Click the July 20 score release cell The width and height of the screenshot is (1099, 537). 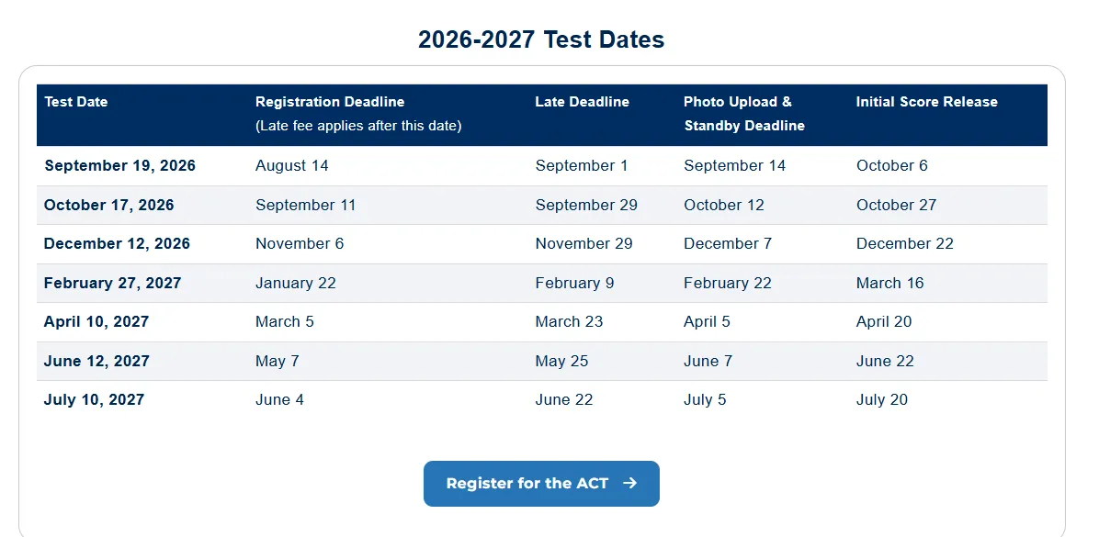882,400
